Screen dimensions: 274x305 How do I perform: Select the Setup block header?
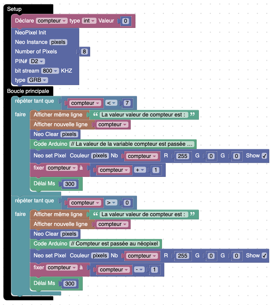(14, 9)
